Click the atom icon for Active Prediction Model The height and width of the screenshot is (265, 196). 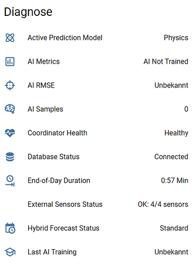[x=10, y=38]
